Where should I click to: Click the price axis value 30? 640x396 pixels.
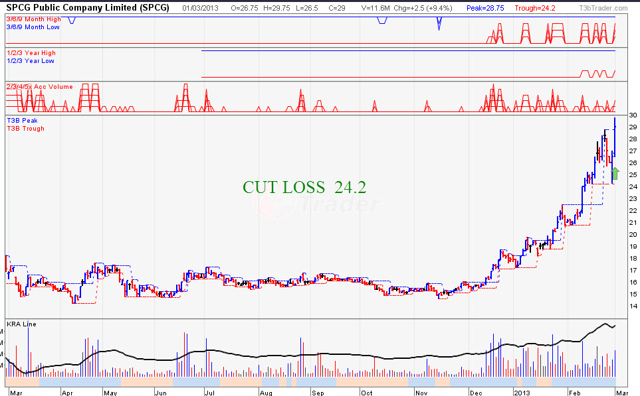(x=633, y=115)
